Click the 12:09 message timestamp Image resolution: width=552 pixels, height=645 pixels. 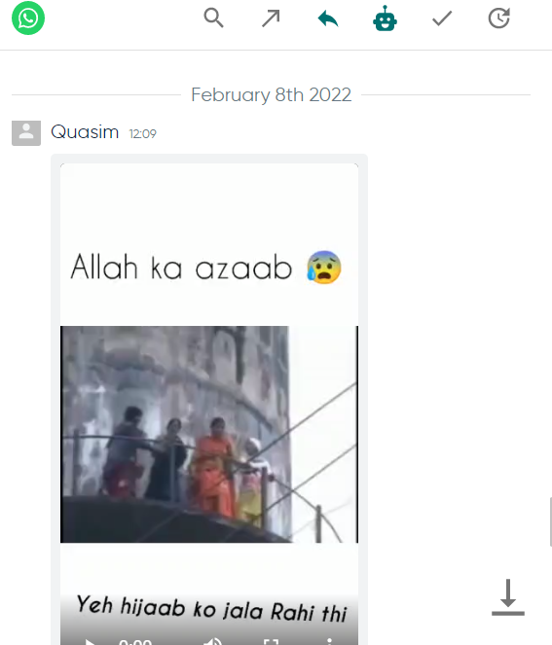pos(142,133)
